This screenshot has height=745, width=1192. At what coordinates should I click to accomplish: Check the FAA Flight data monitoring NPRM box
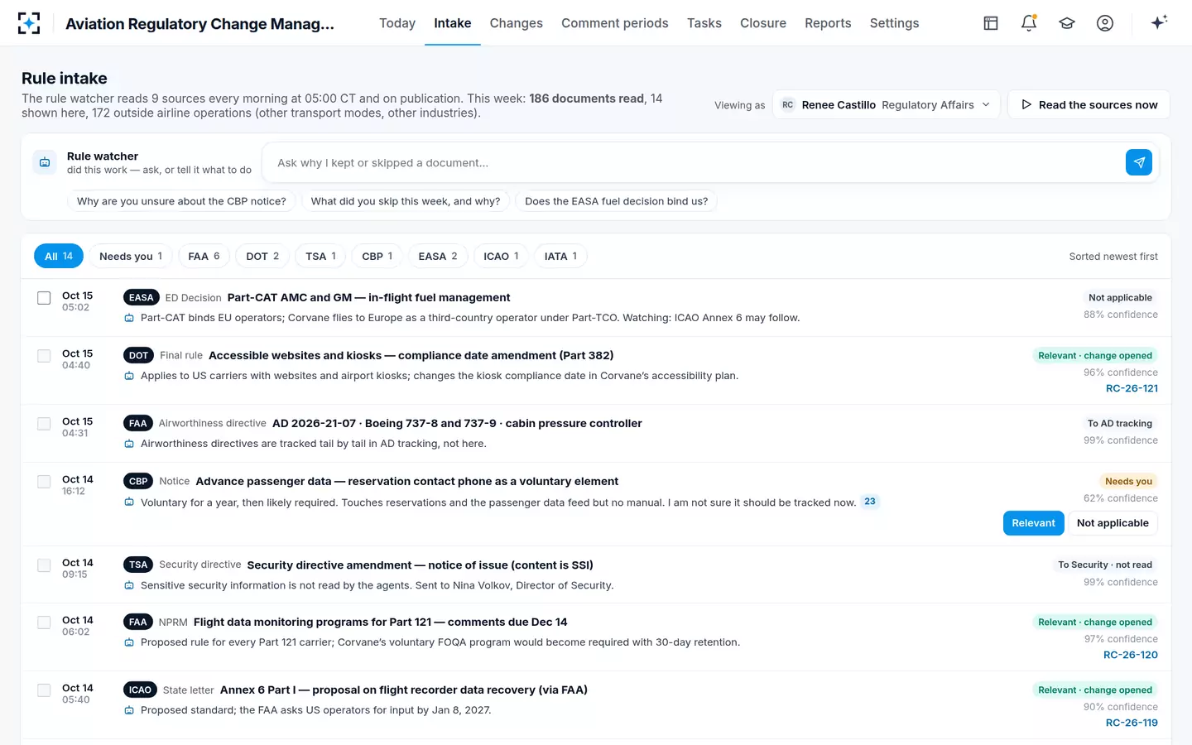click(44, 622)
